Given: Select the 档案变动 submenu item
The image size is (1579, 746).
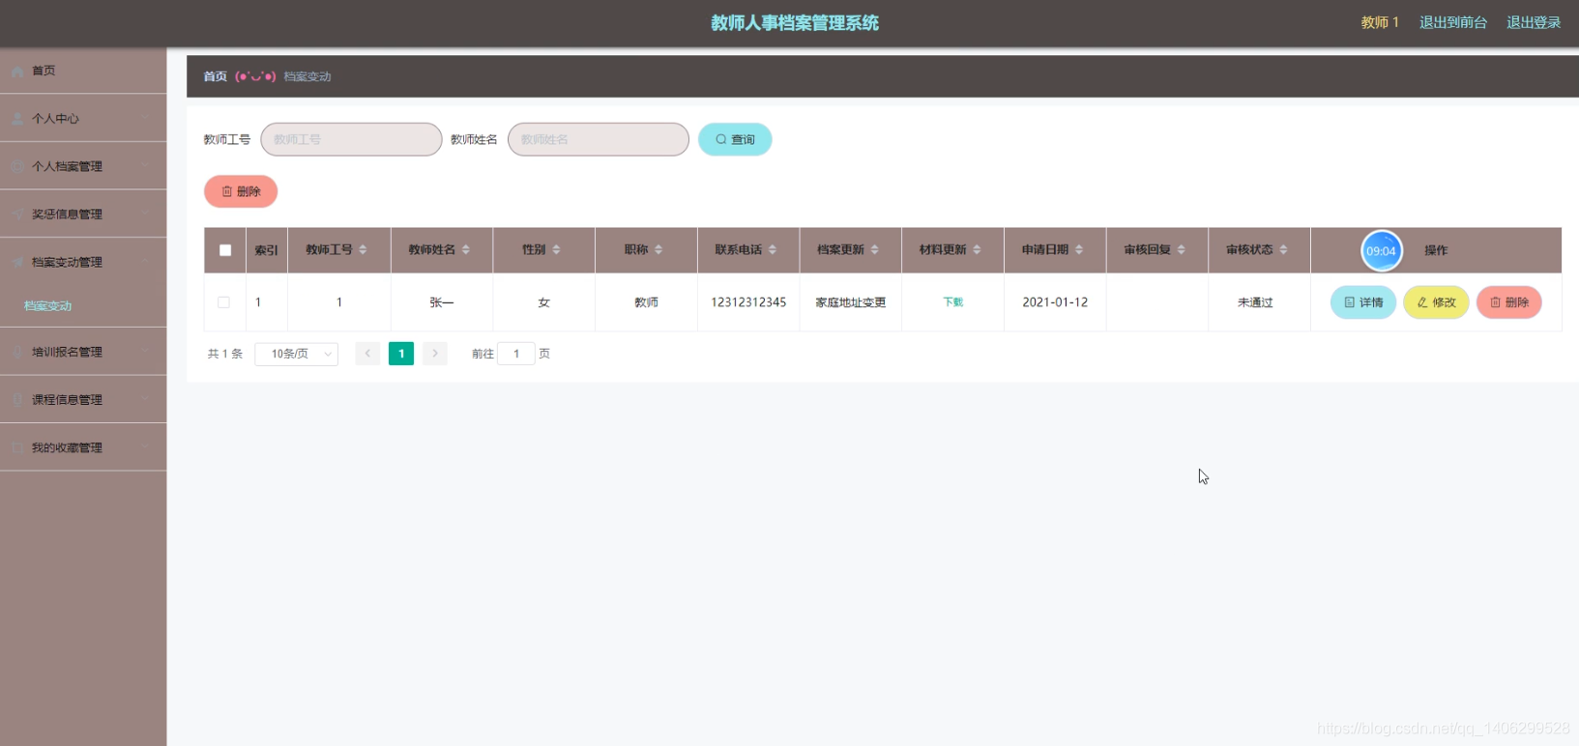Looking at the screenshot, I should pyautogui.click(x=47, y=306).
